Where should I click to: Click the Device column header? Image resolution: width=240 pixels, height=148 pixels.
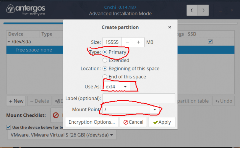pos(16,34)
